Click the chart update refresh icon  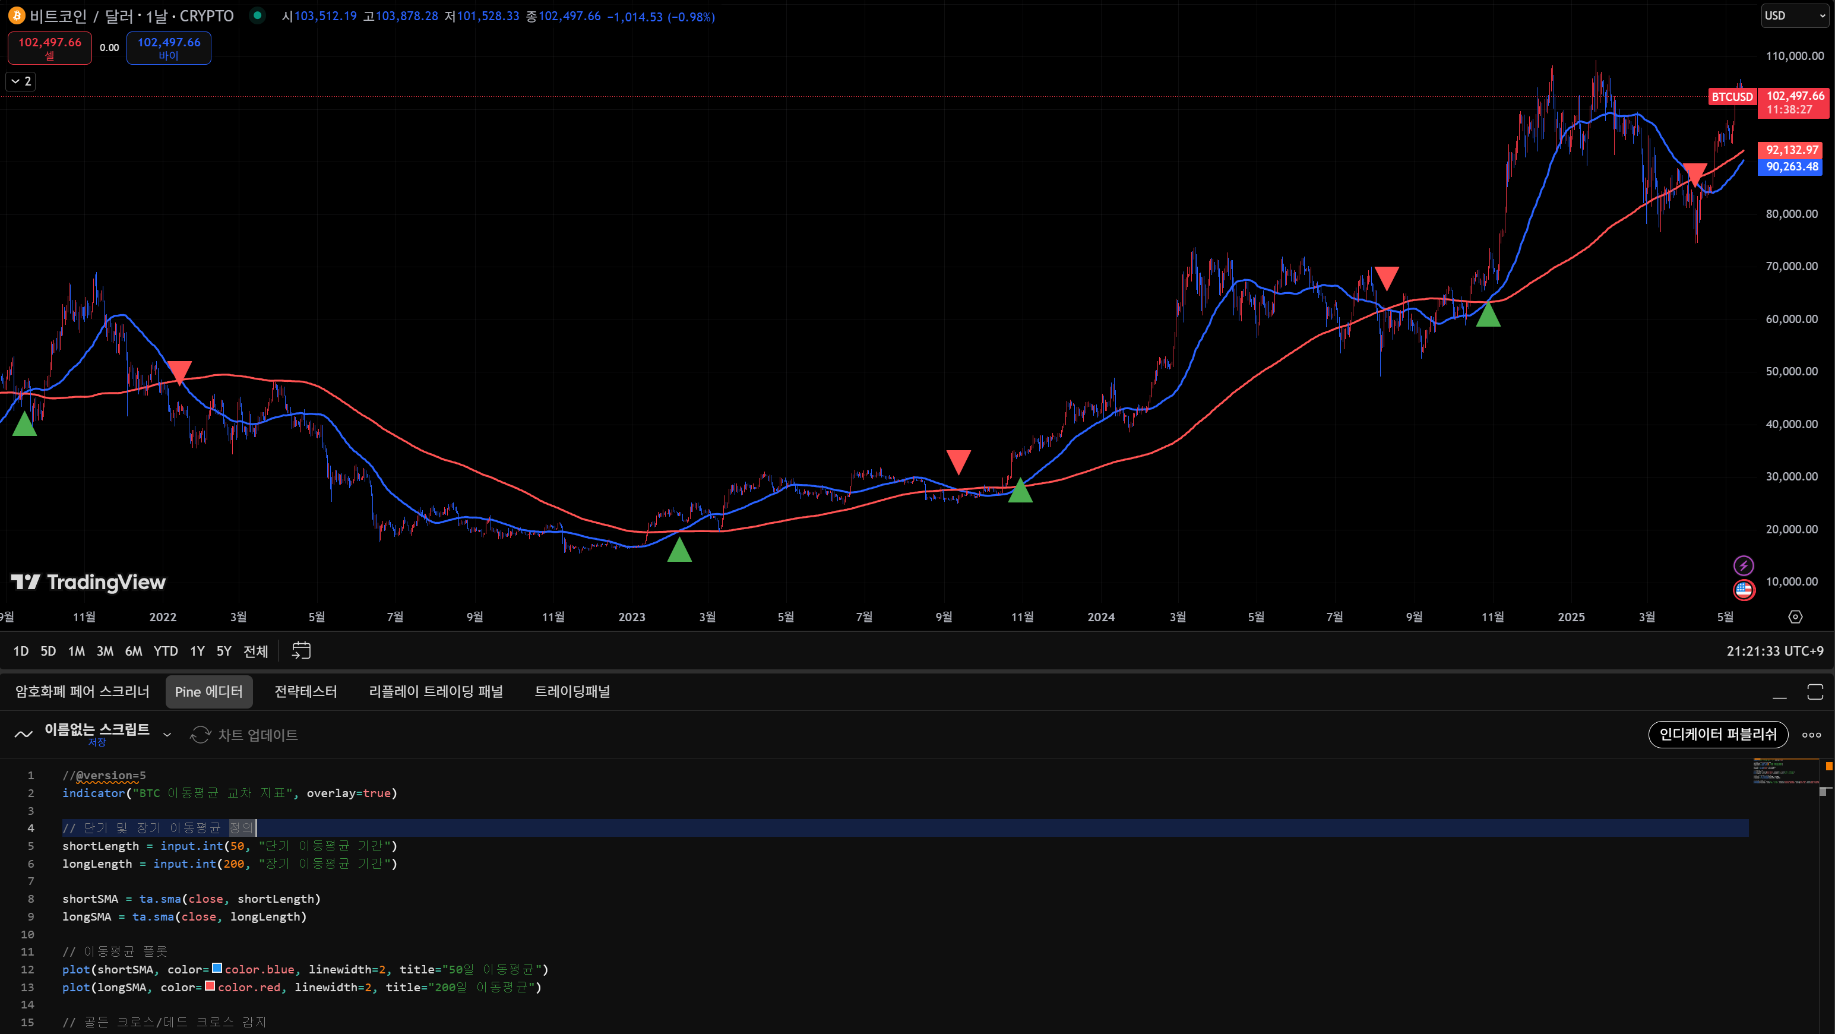tap(201, 735)
